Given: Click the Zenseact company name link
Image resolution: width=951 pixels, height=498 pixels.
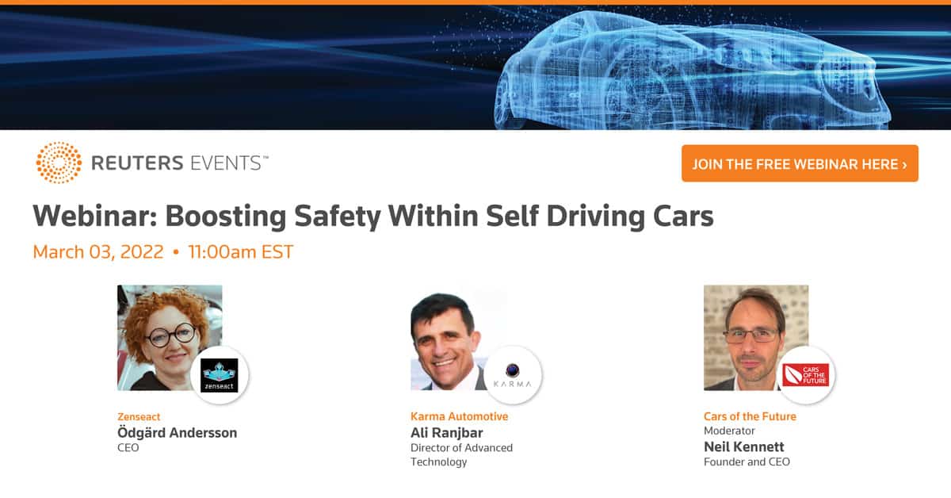Looking at the screenshot, I should coord(139,416).
